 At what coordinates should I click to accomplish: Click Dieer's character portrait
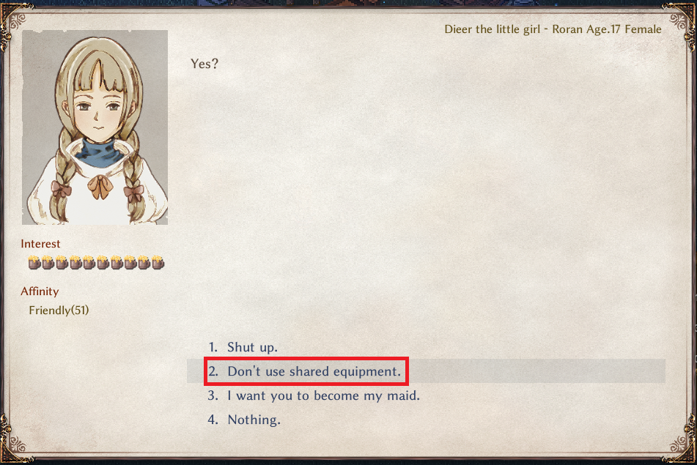pos(95,127)
